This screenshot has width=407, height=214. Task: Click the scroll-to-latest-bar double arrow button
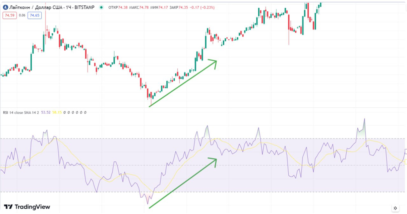pyautogui.click(x=395, y=208)
